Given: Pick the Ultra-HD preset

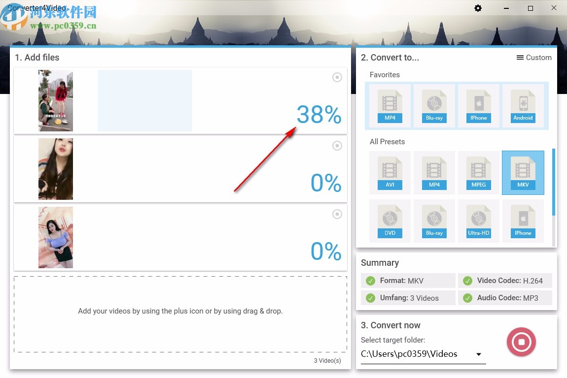Looking at the screenshot, I should 478,220.
